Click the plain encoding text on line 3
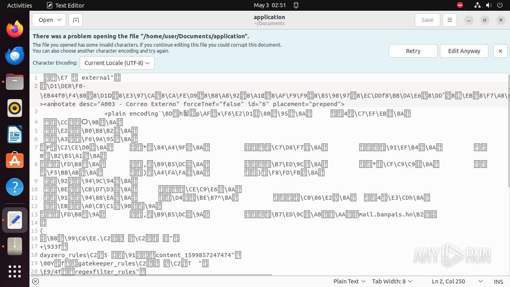The height and width of the screenshot is (287, 510). tap(132, 114)
